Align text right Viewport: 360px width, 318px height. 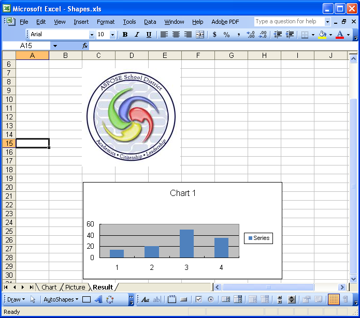coord(188,35)
